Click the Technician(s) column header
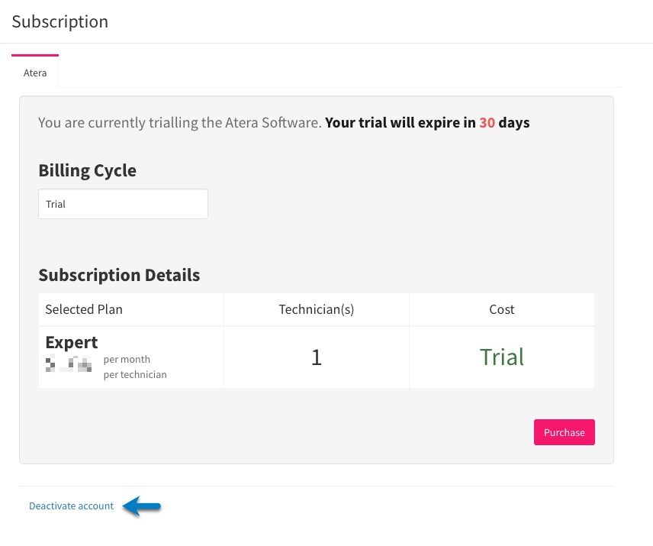This screenshot has height=546, width=653. coord(317,309)
